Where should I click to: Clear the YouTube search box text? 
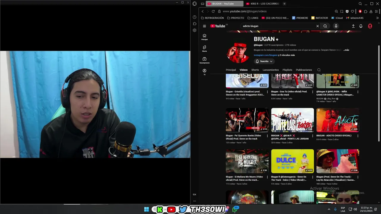pos(318,26)
